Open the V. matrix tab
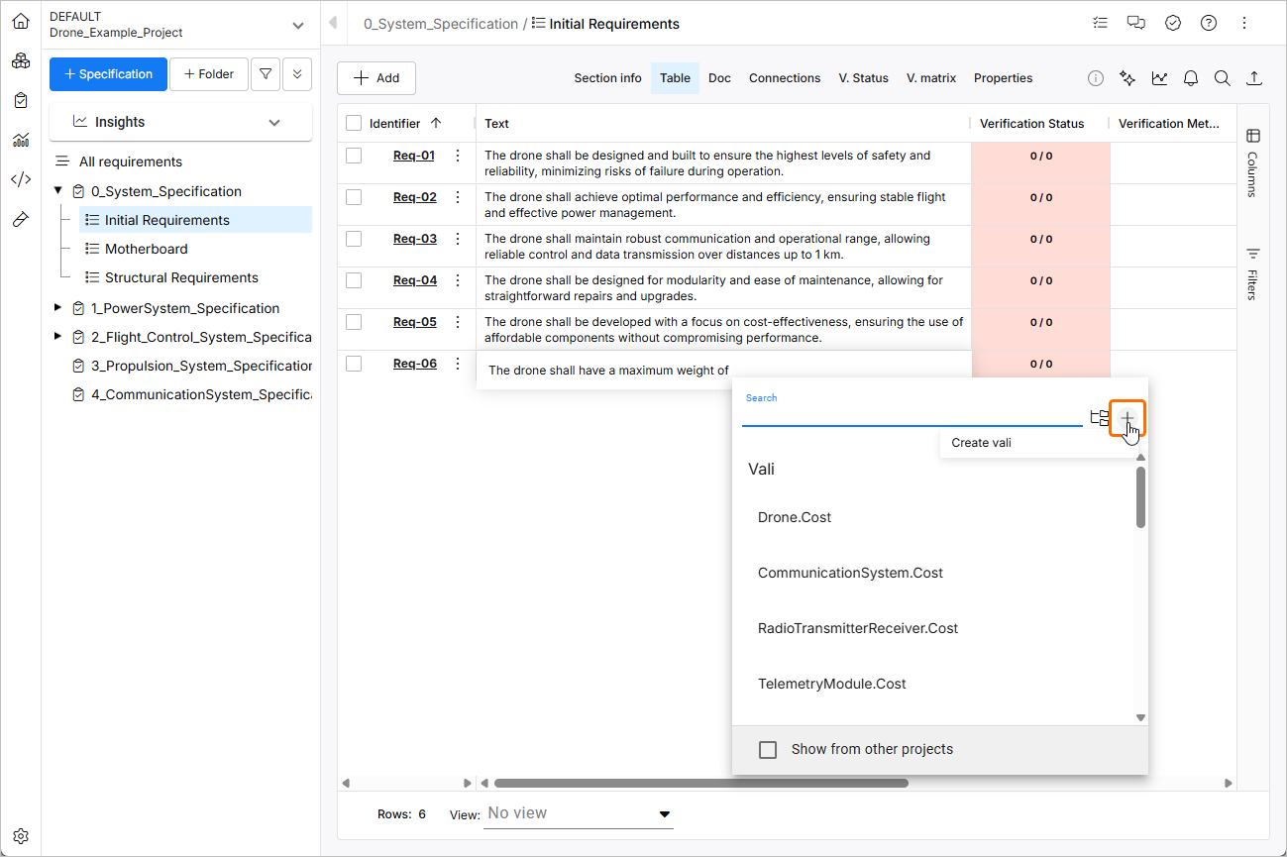The width and height of the screenshot is (1287, 857). tap(930, 77)
